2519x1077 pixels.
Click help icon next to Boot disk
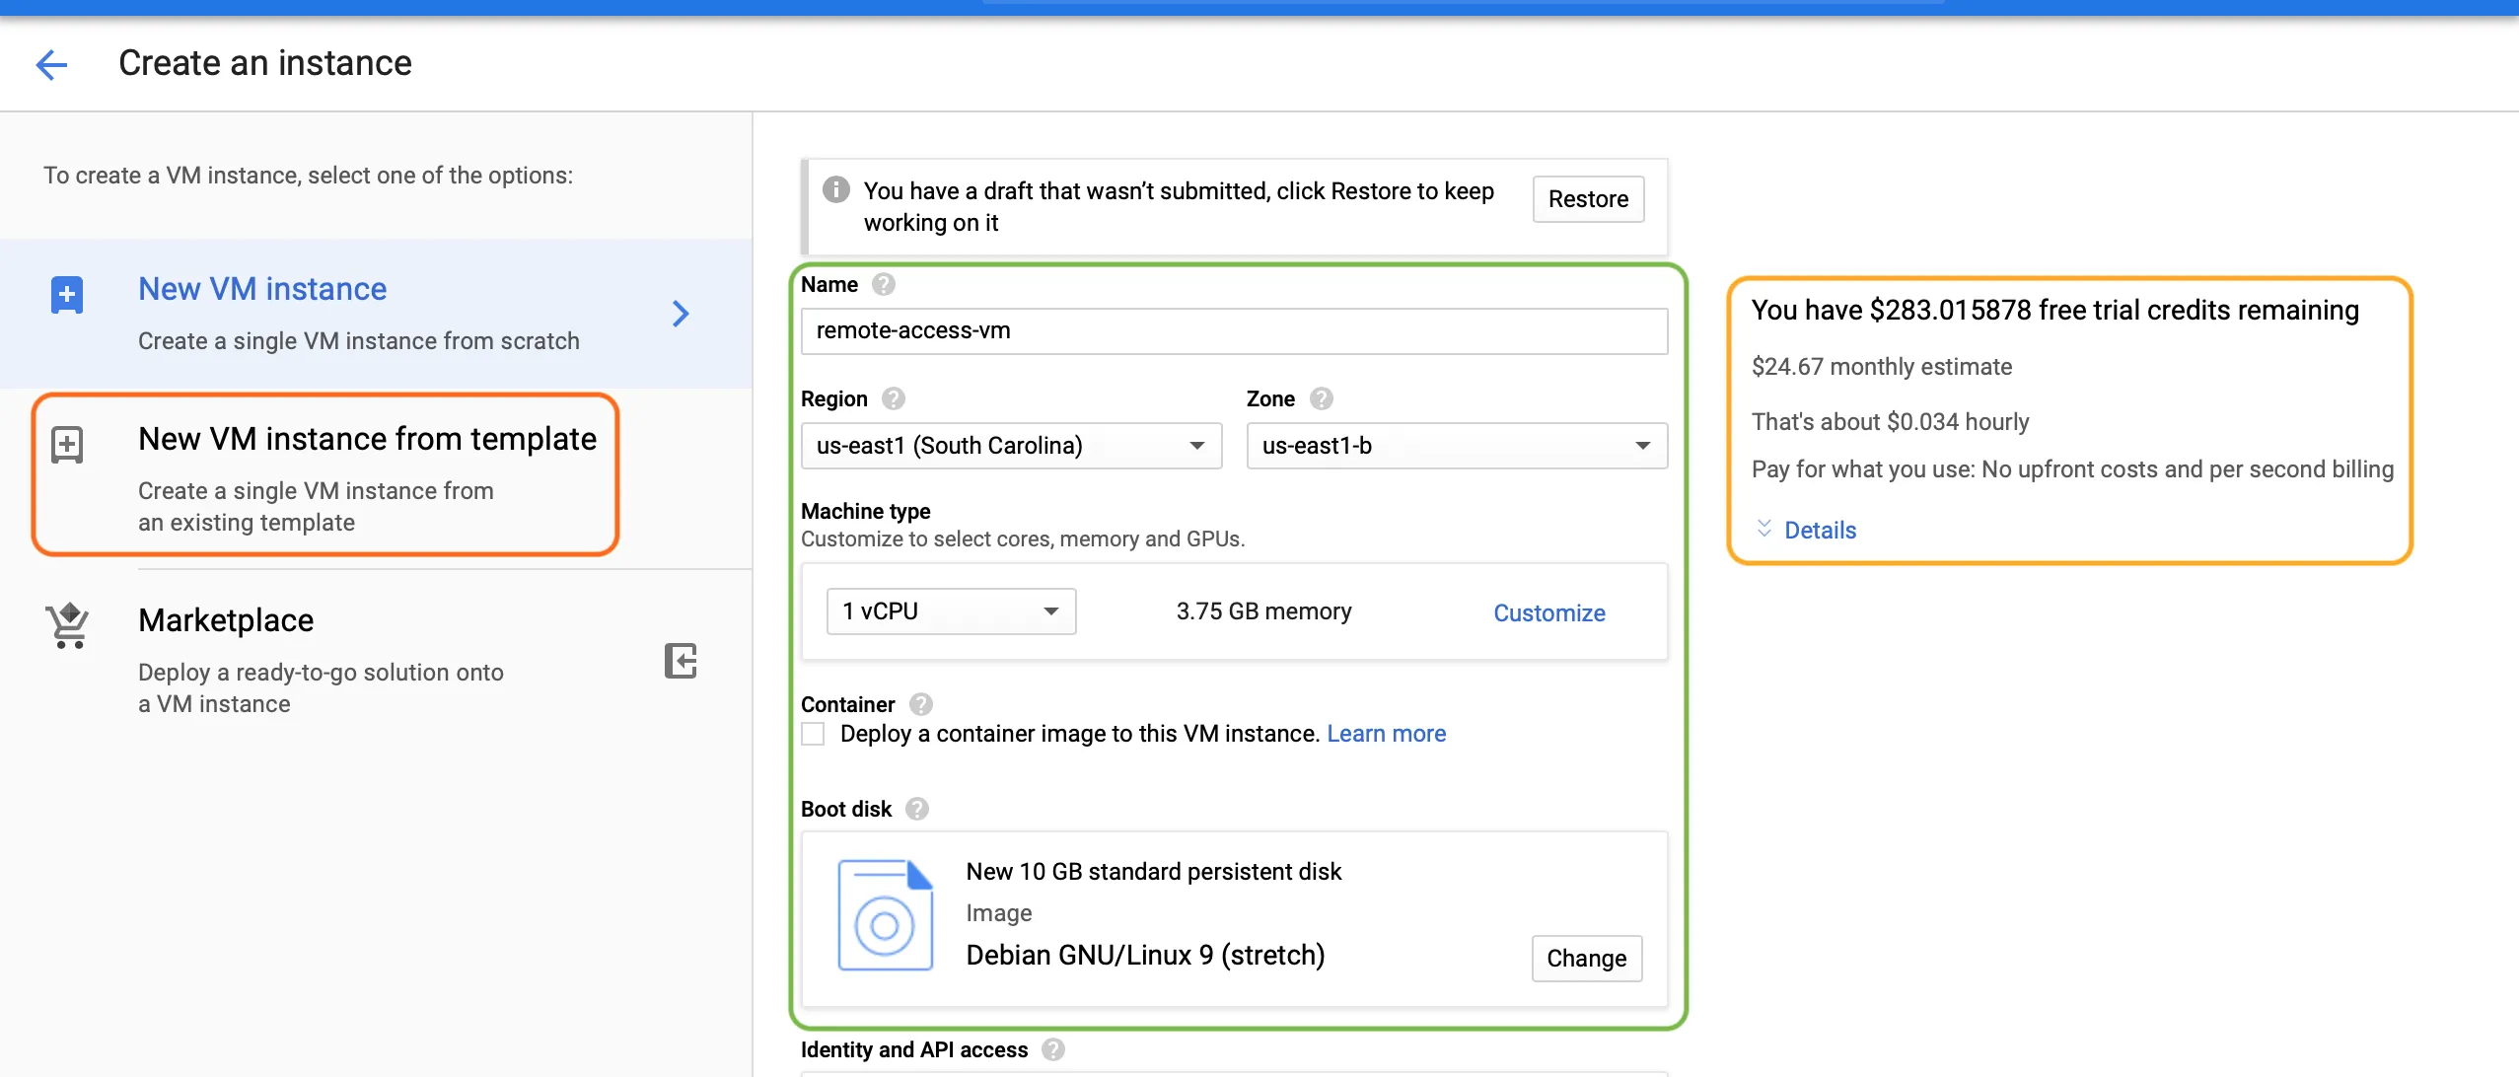click(x=917, y=809)
